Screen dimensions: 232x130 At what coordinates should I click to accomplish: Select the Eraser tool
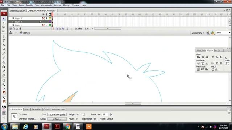tap(4, 75)
